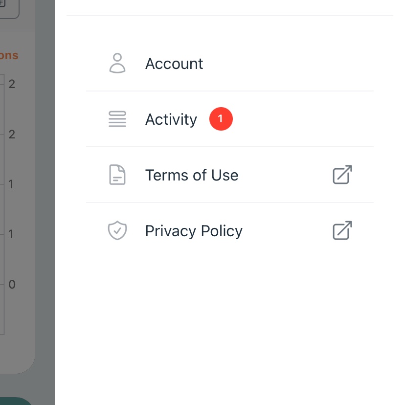Click the Privacy Policy shield icon
405x405 pixels.
click(117, 231)
